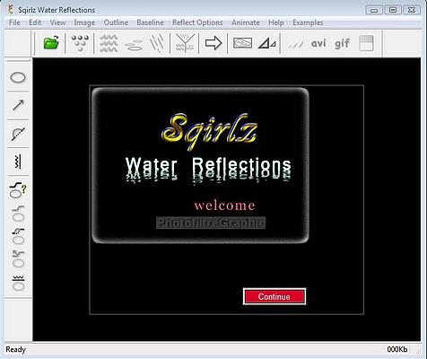Click the ellipse icon with yellow question mark
427x359 pixels.
pyautogui.click(x=18, y=190)
